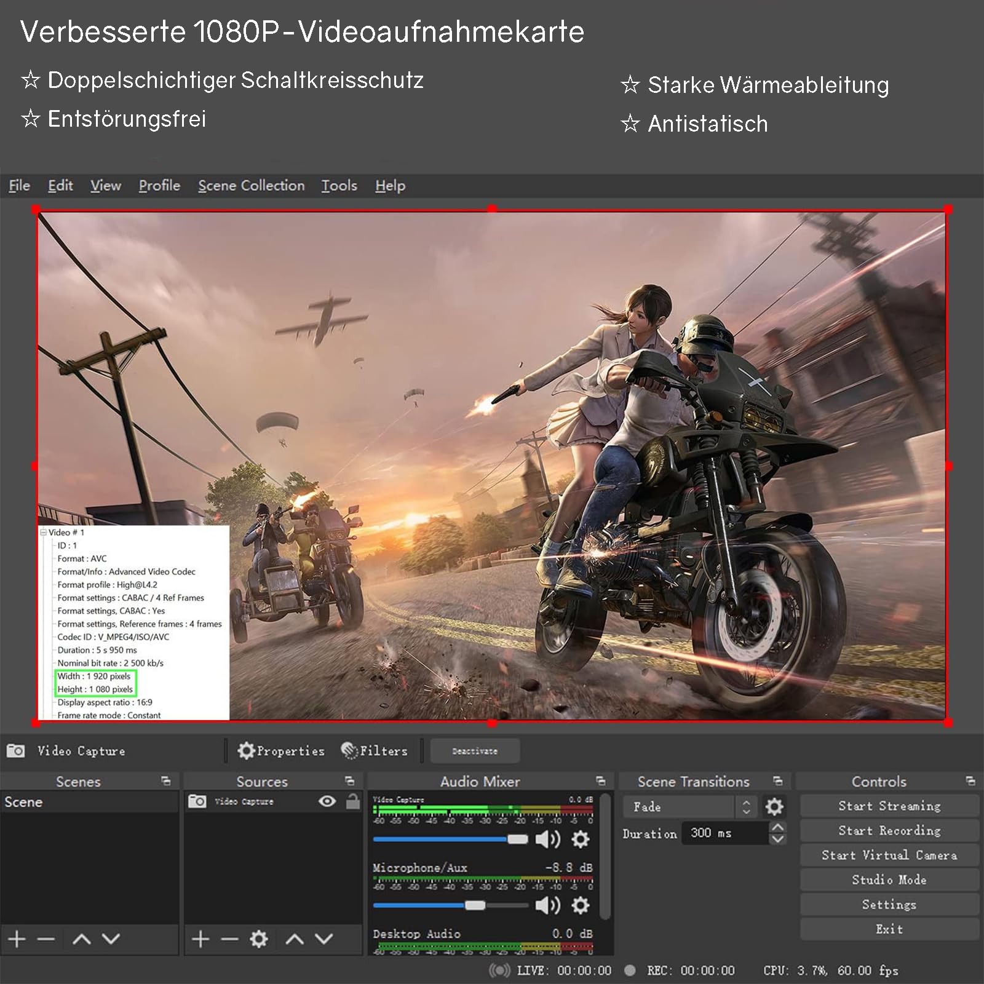The image size is (984, 984).
Task: Move scene down in Scenes list
Action: pyautogui.click(x=111, y=939)
